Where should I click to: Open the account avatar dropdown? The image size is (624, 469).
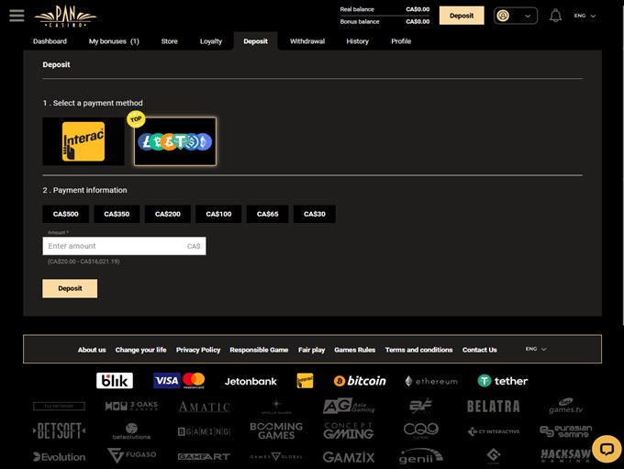point(515,16)
